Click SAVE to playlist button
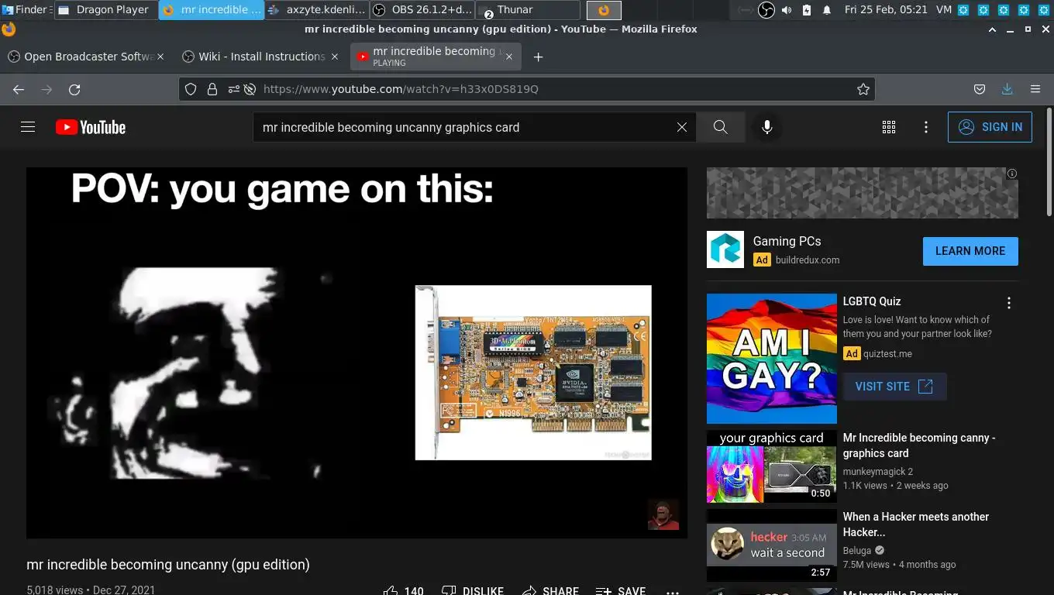This screenshot has width=1054, height=595. [x=620, y=591]
